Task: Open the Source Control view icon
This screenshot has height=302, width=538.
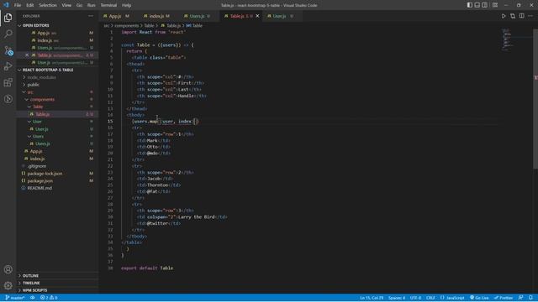Action: point(8,50)
